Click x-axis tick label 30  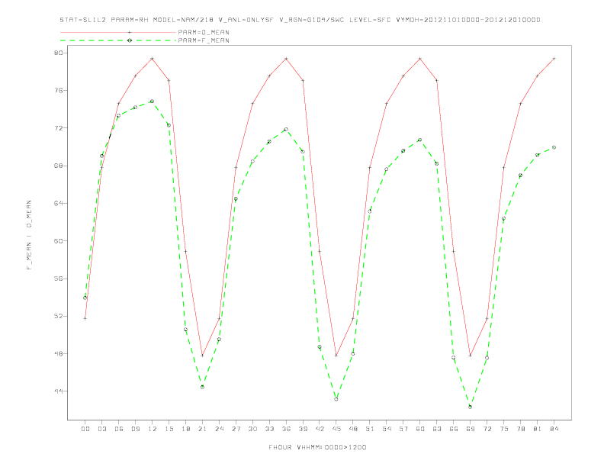252,429
